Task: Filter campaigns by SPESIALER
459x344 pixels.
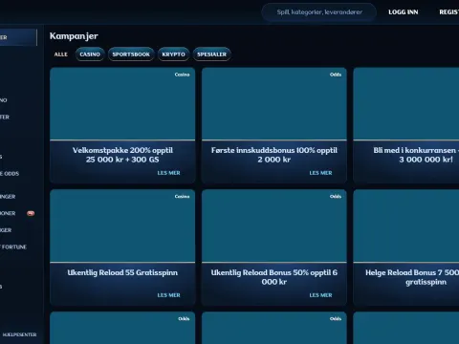Action: click(x=211, y=54)
